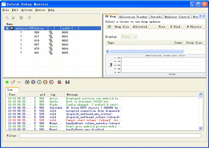Click the debug icon in process 617 row
This screenshot has height=151, width=209.
coord(51,36)
